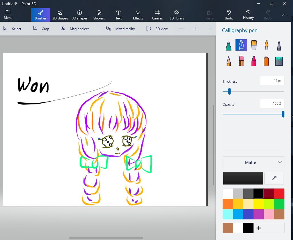293x240 pixels.
Task: Select the Spray can brush
Action: [266, 61]
